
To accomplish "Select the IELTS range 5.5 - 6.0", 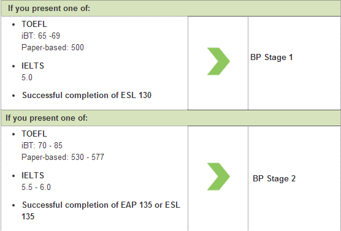I will [x=36, y=187].
